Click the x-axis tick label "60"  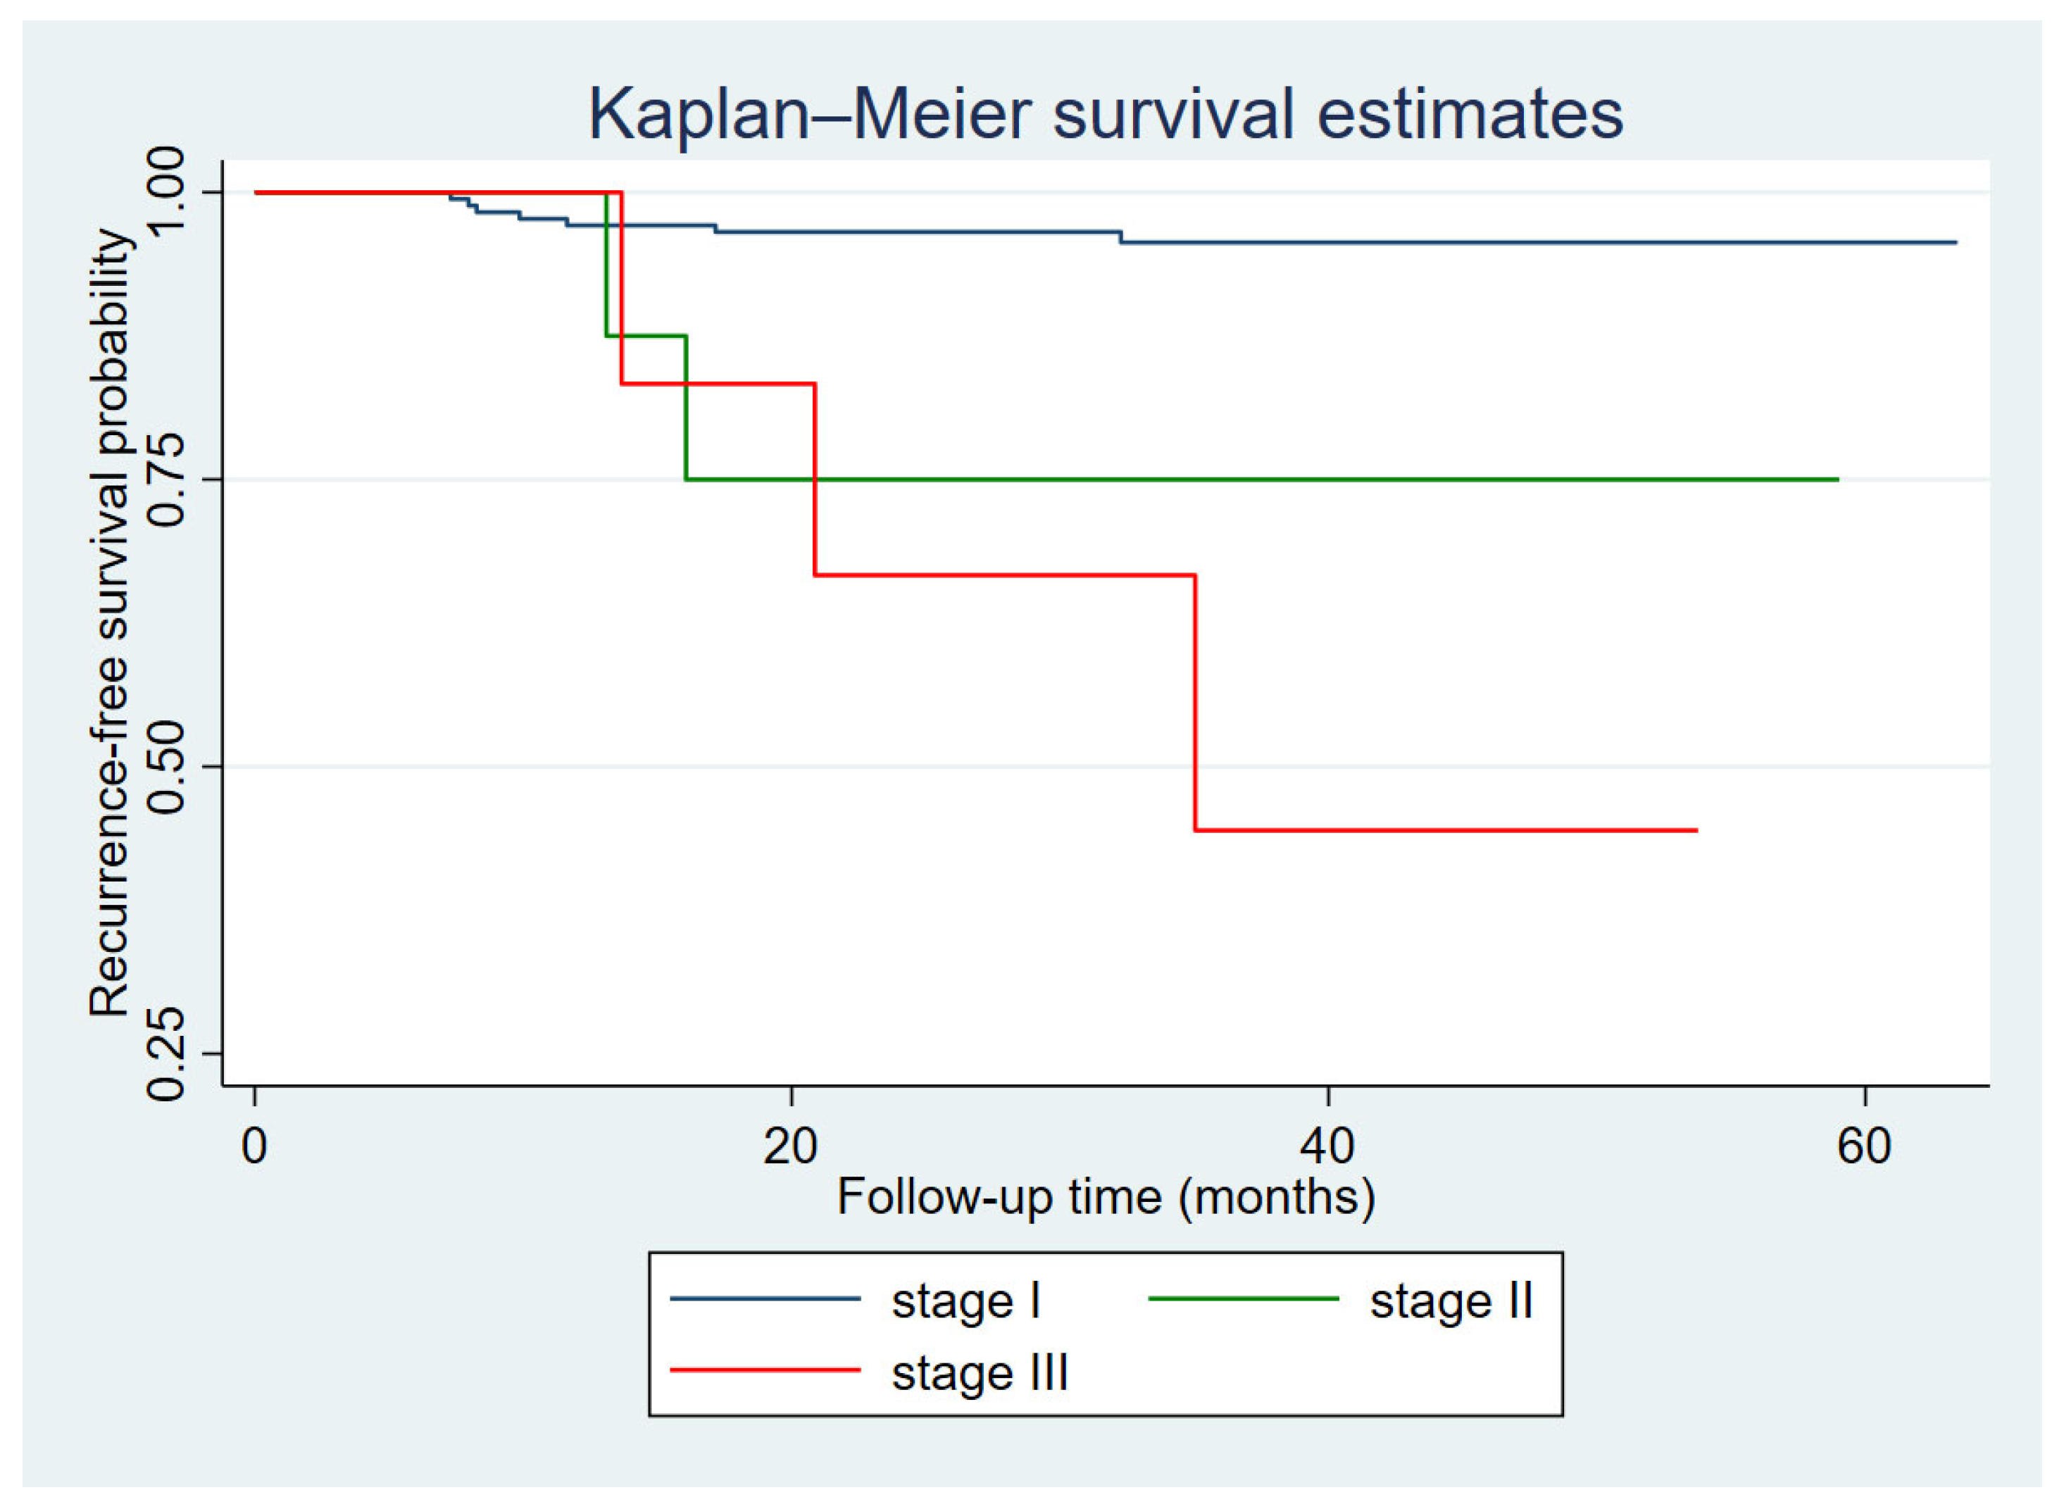pos(1864,1146)
